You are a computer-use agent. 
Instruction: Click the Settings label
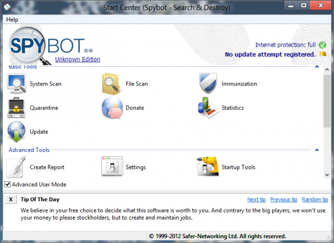pos(136,167)
